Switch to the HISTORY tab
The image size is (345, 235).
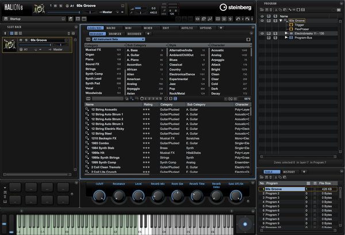[289, 172]
